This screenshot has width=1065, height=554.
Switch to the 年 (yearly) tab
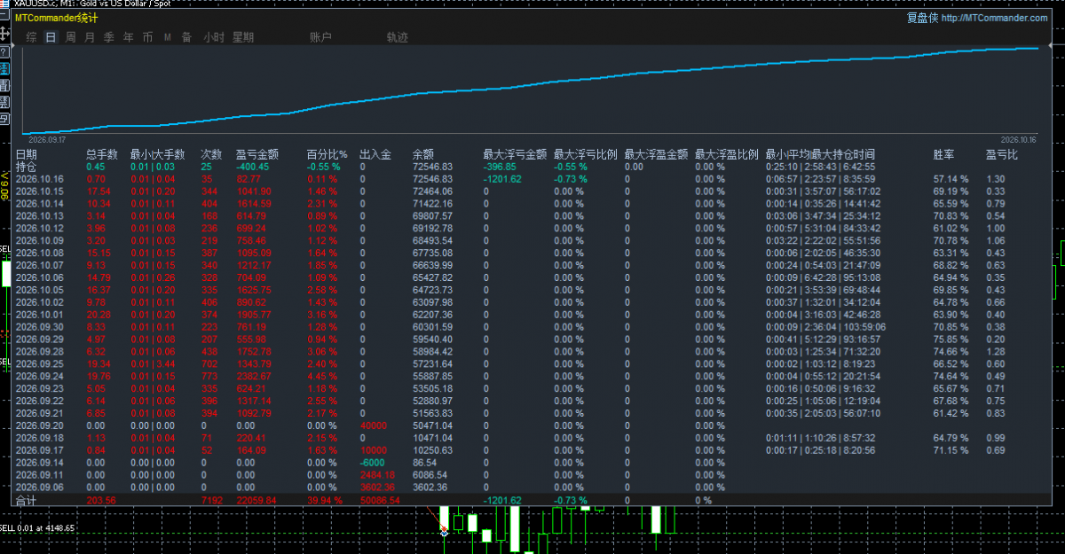point(129,37)
